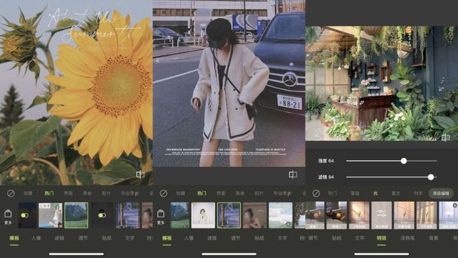The height and width of the screenshot is (258, 458).
Task: Select woman close-up template on street portrait screen
Action: (x=255, y=215)
